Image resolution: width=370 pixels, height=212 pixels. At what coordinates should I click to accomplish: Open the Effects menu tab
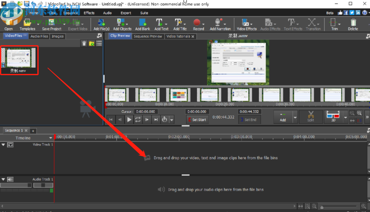89,13
